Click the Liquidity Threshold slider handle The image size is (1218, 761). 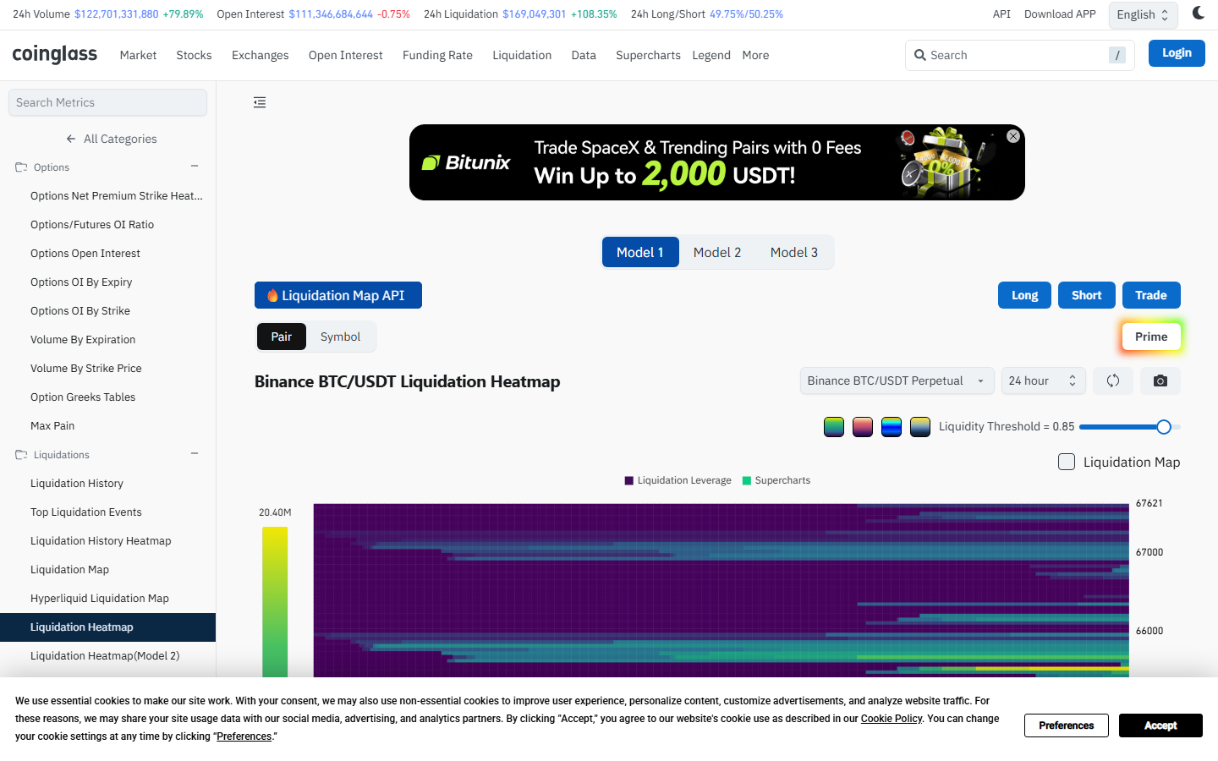pos(1164,427)
